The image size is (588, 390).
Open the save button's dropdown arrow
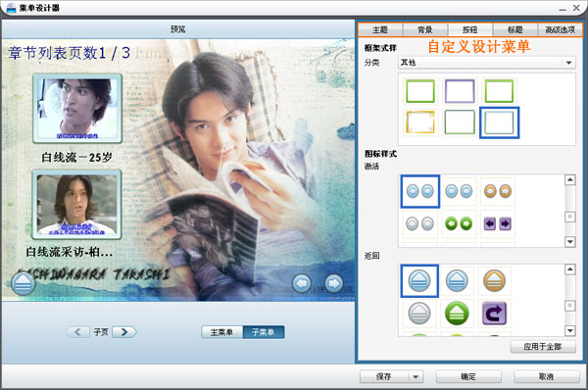point(416,377)
